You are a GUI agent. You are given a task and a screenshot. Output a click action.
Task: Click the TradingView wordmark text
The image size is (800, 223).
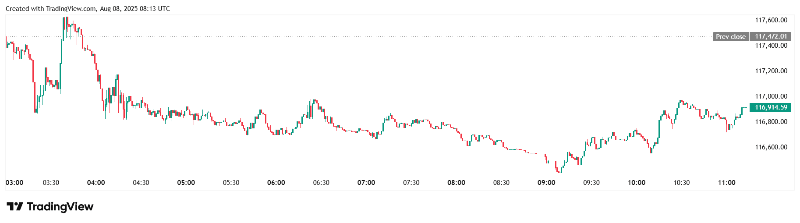click(x=60, y=207)
